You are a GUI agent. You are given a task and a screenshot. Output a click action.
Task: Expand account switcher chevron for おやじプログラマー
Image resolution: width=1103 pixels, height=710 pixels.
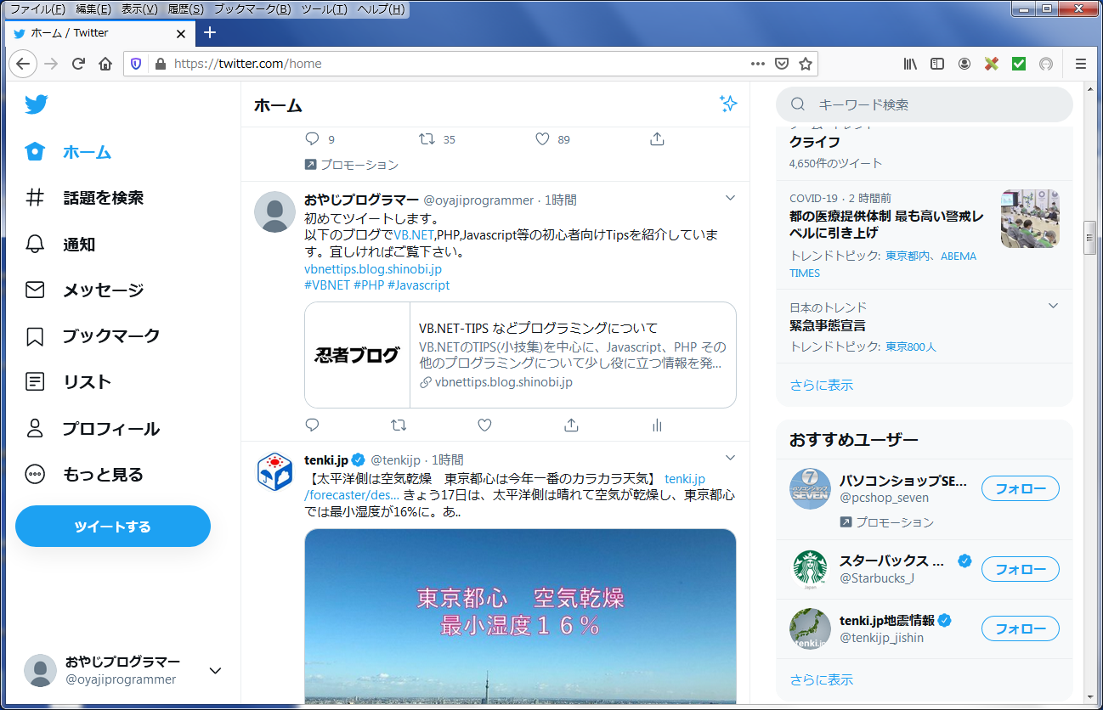[x=216, y=671]
